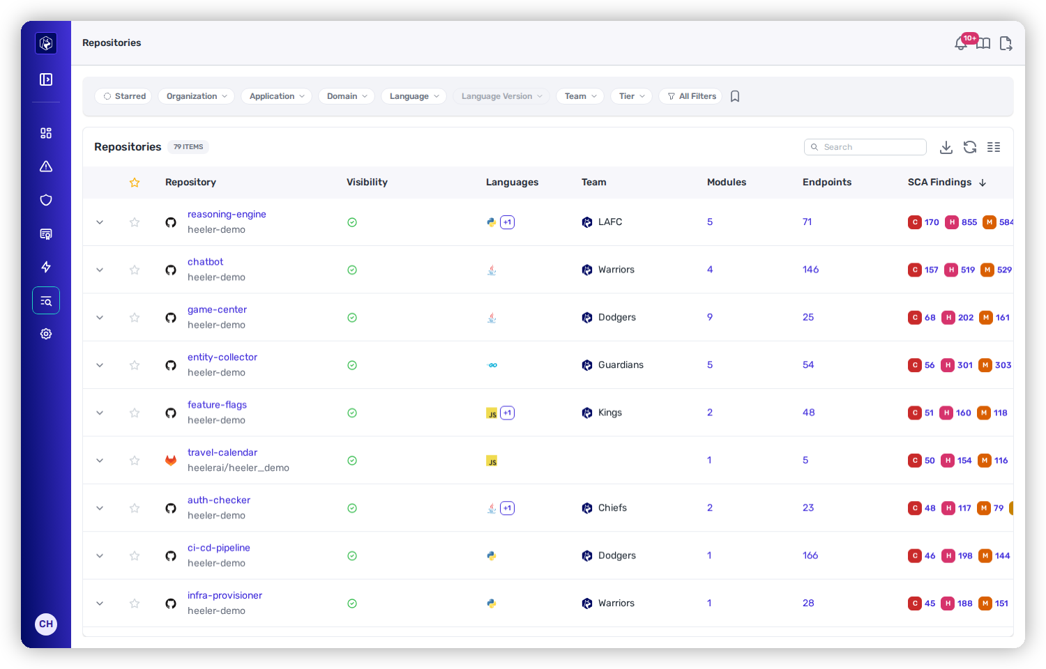The height and width of the screenshot is (669, 1046).
Task: Expand the entity-collector row
Action: pos(100,365)
